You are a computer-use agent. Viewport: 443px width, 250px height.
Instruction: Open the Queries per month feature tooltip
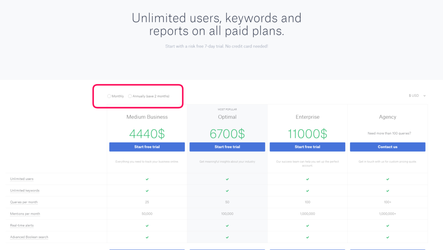click(x=24, y=202)
